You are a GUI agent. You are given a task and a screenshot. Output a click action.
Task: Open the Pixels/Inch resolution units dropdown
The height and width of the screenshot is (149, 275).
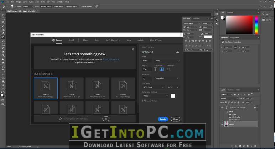point(167,78)
